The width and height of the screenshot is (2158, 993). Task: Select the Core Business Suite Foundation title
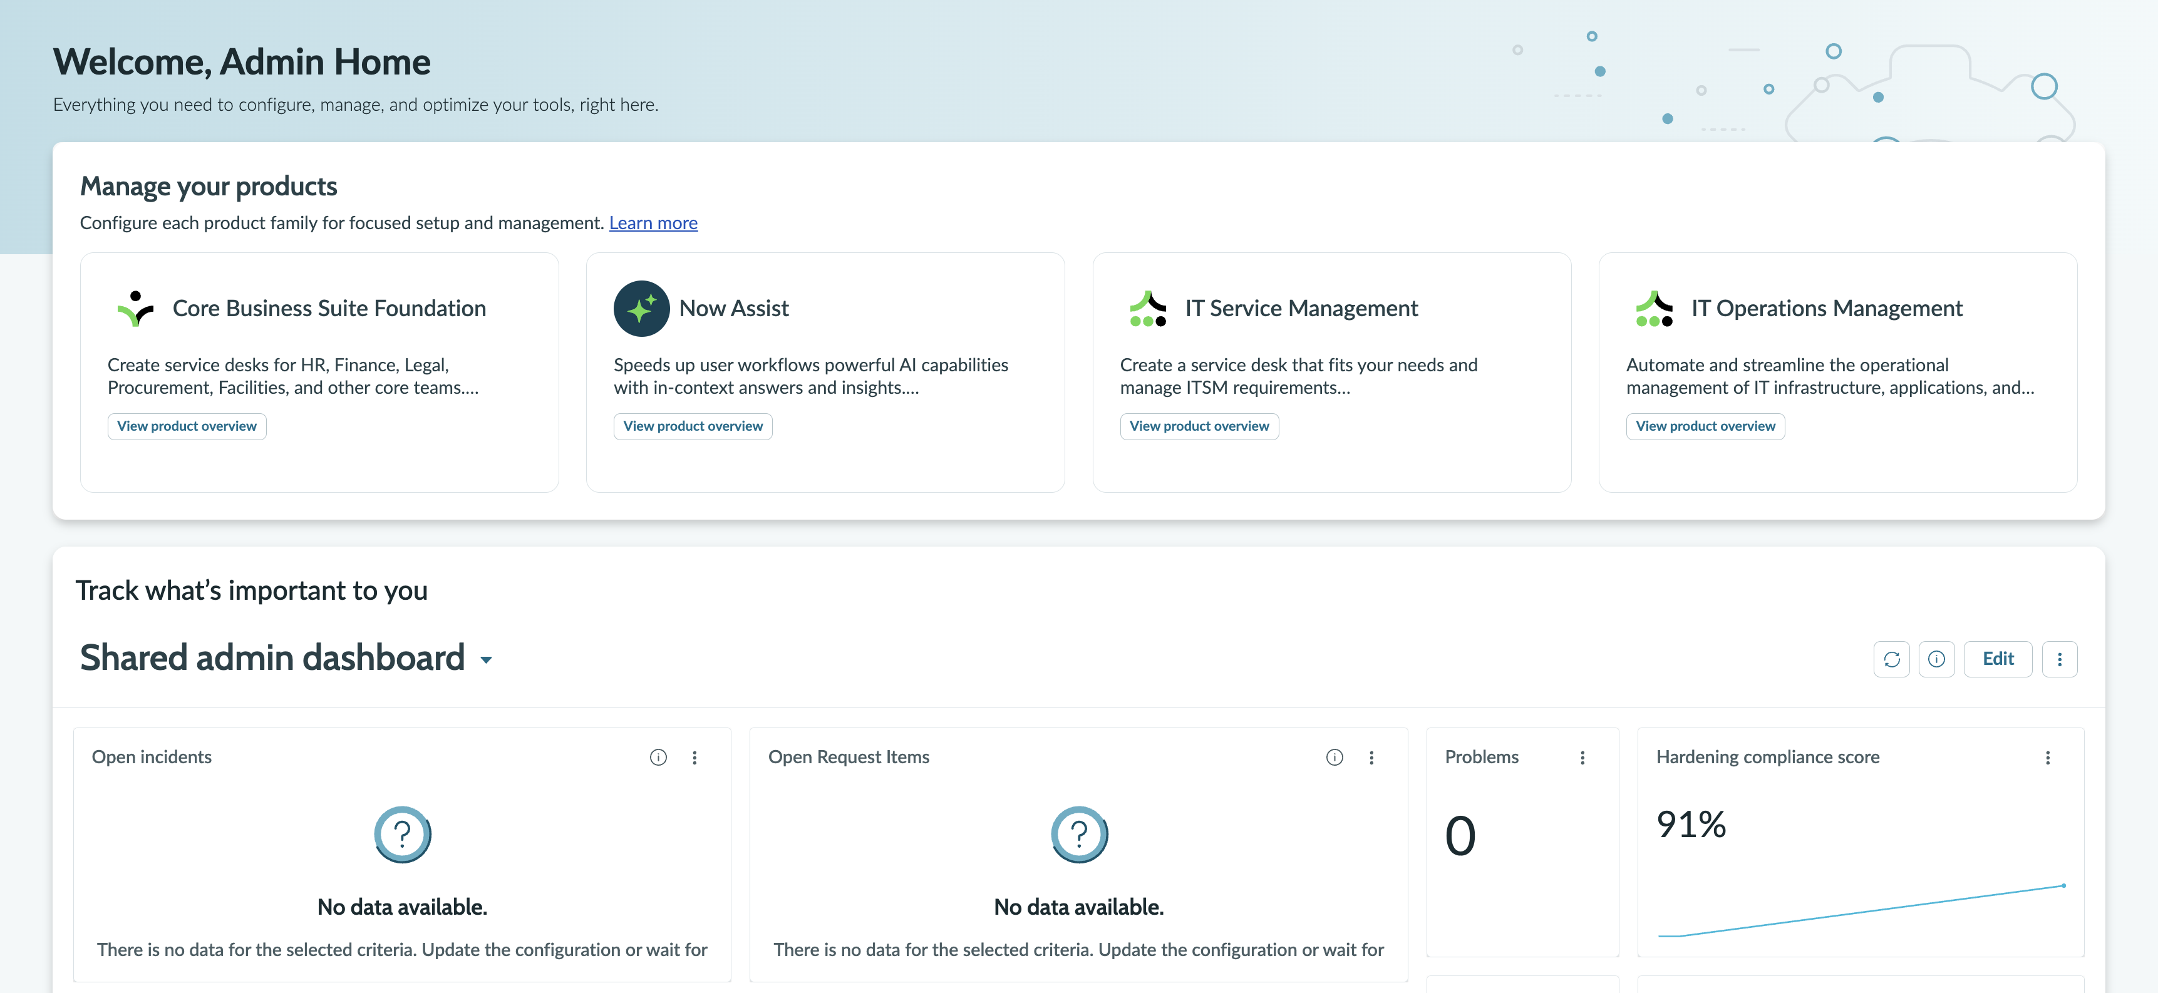(329, 308)
